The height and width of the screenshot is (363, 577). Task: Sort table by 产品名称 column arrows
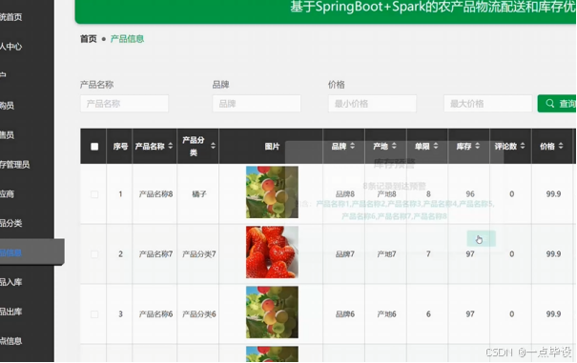(x=171, y=146)
